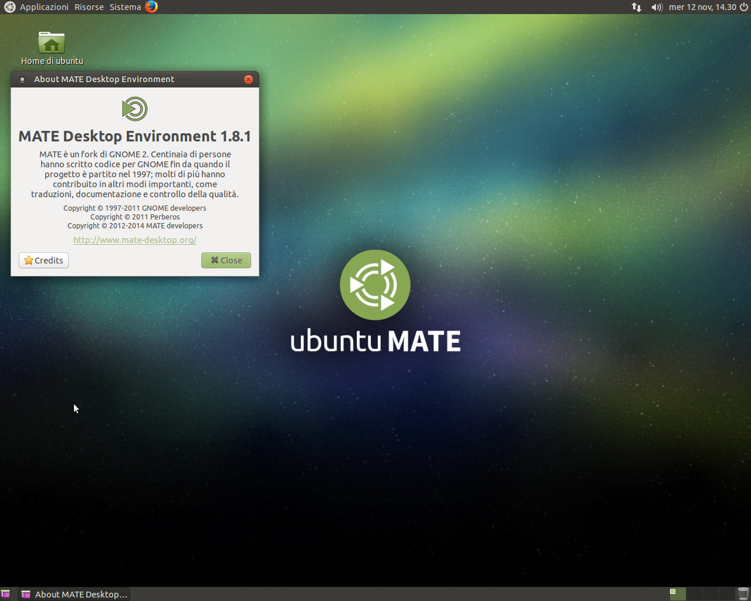This screenshot has width=751, height=601.
Task: Open the Trash icon in bottom panel
Action: [743, 594]
